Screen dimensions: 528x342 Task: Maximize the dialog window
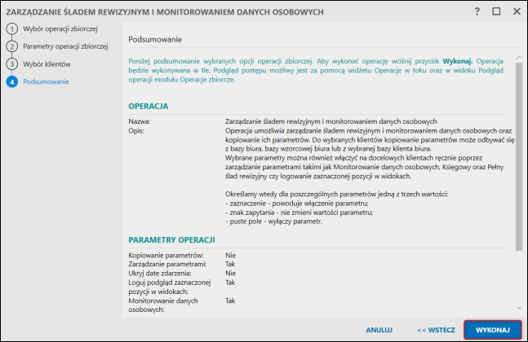(496, 11)
